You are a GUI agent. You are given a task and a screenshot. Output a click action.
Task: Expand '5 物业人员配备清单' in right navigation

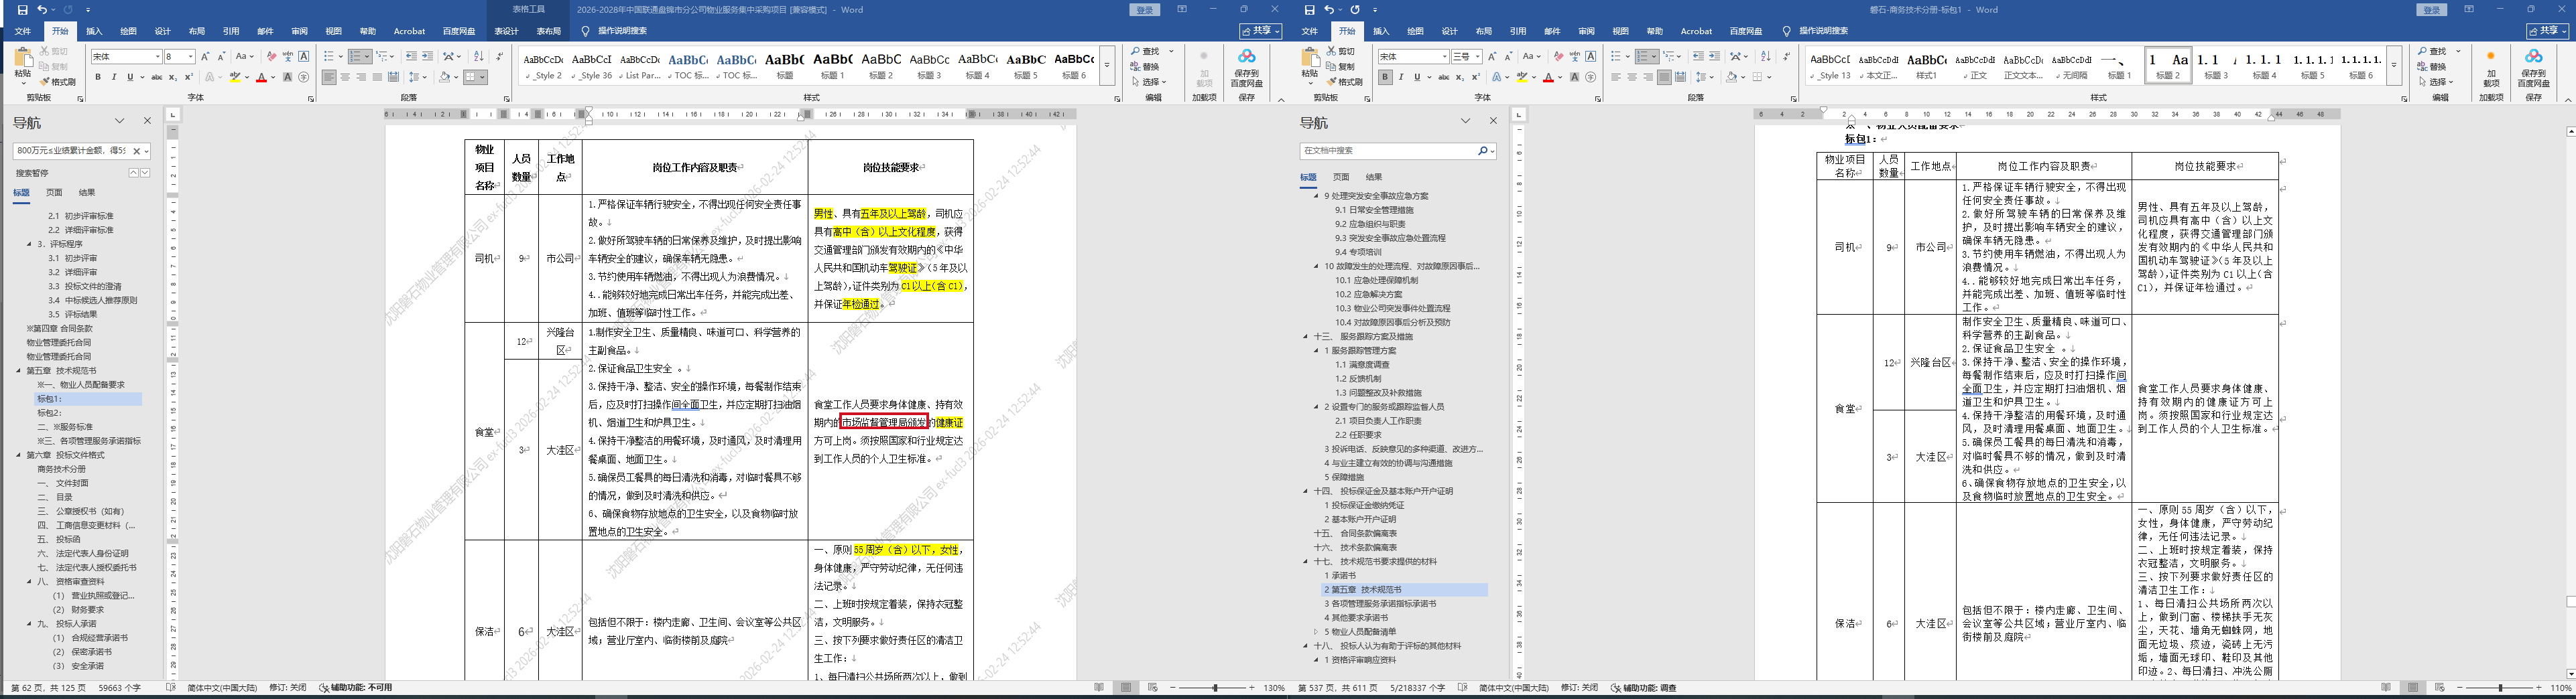[x=1316, y=632]
